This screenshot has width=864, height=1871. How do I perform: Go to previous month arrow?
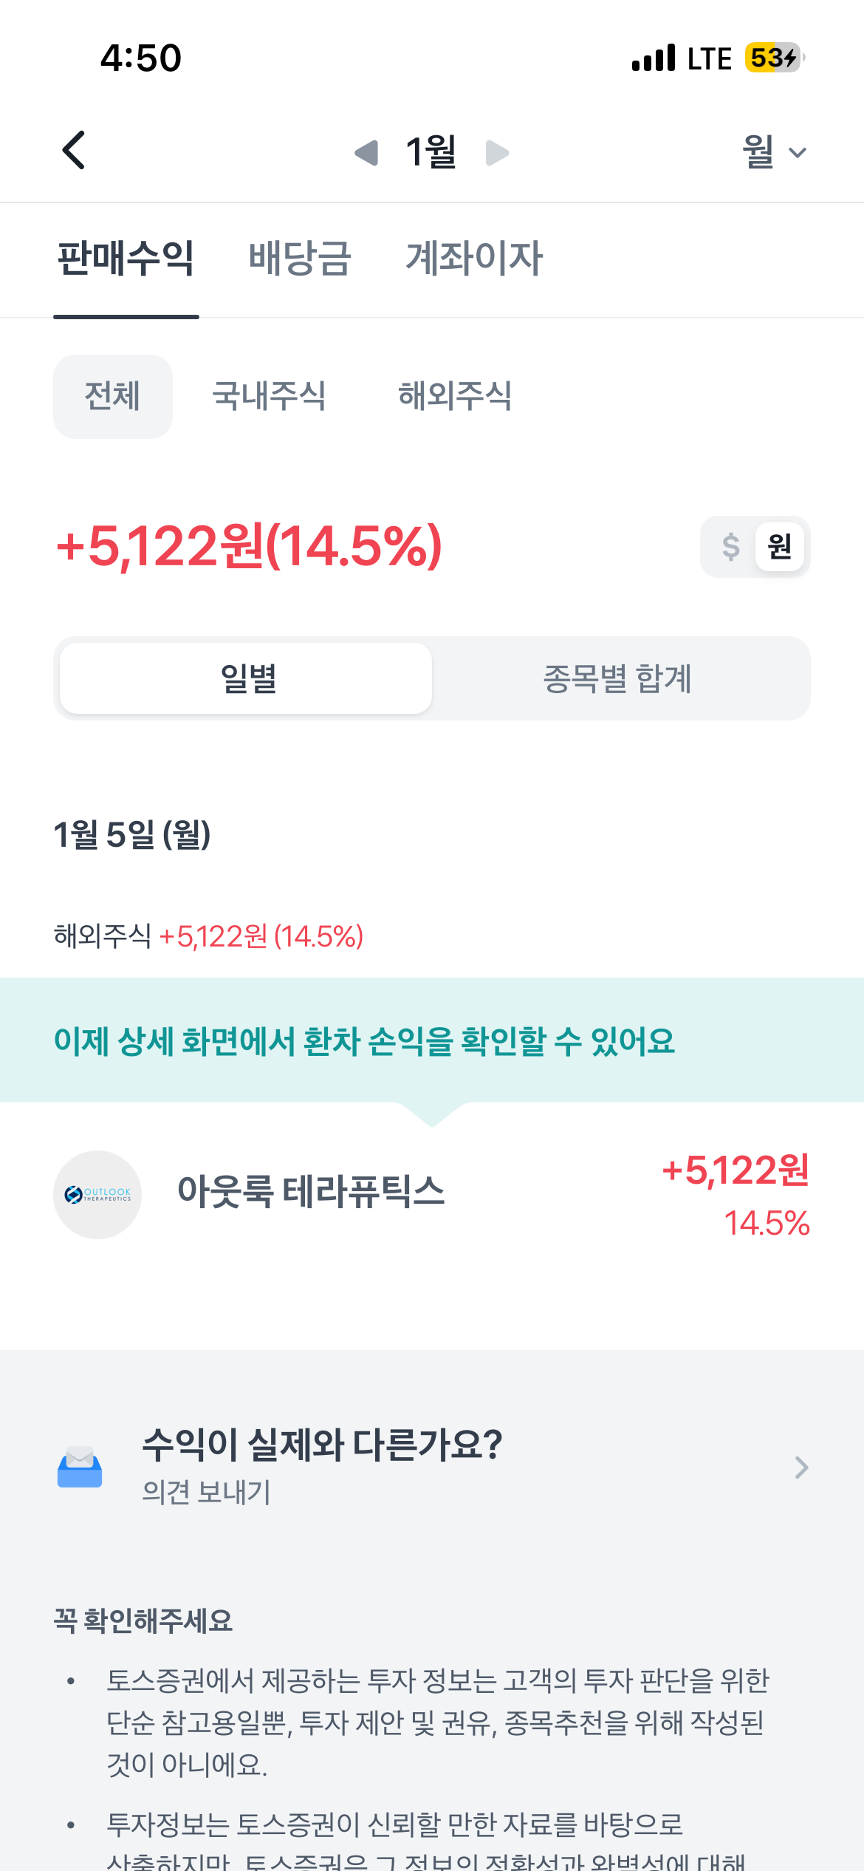366,153
